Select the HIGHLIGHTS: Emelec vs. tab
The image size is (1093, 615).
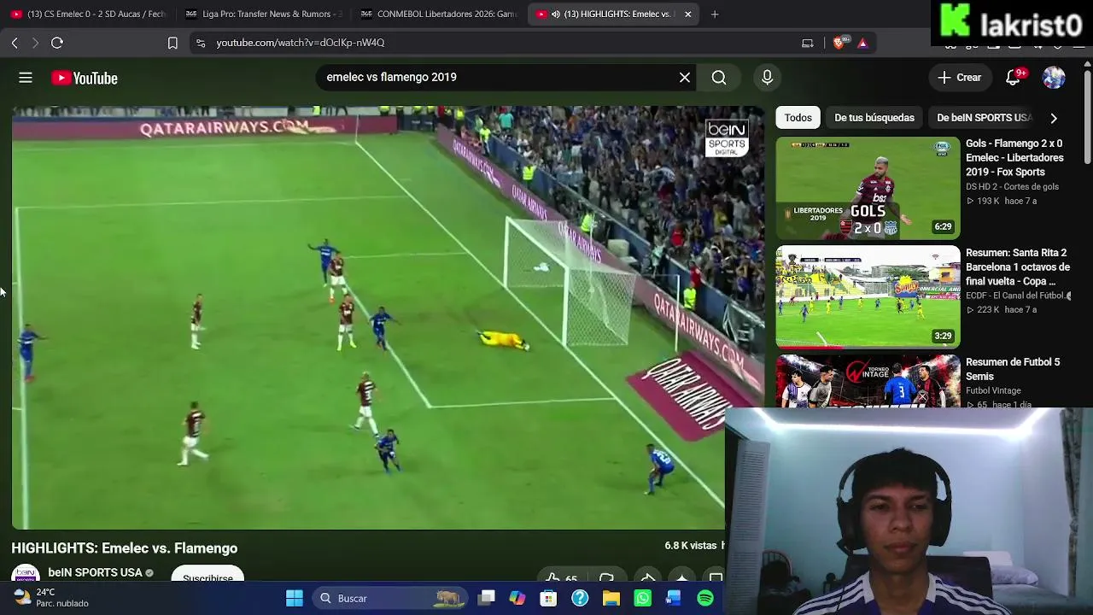[611, 14]
